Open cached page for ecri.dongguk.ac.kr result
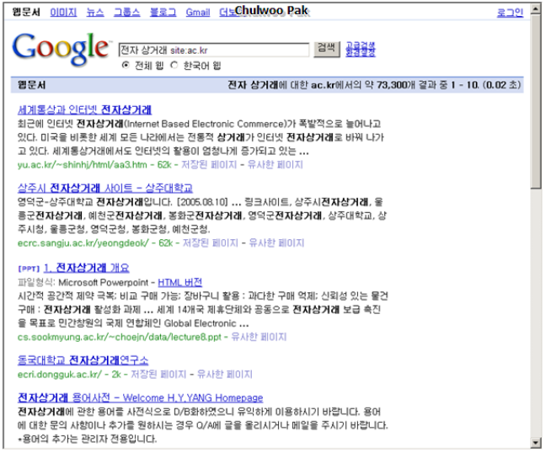The image size is (546, 453). pos(158,375)
